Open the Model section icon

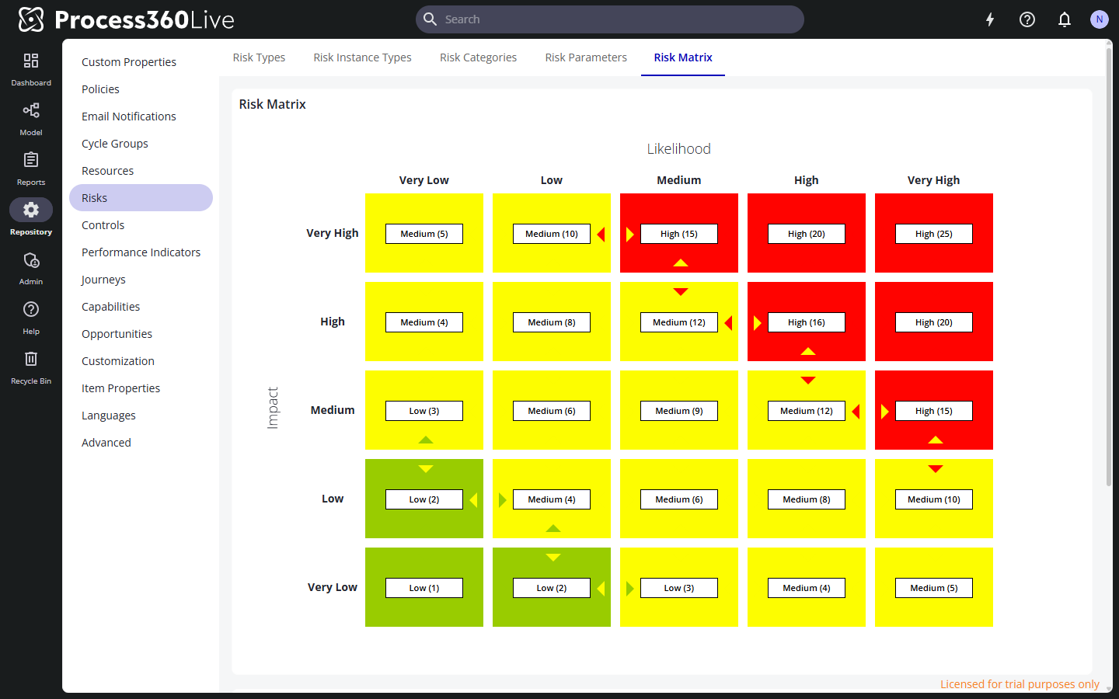coord(31,111)
